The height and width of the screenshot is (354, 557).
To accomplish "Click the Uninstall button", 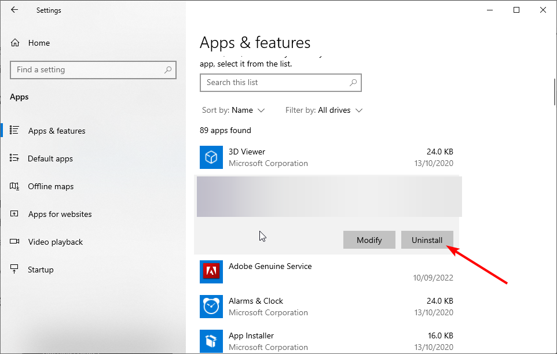I will [427, 240].
